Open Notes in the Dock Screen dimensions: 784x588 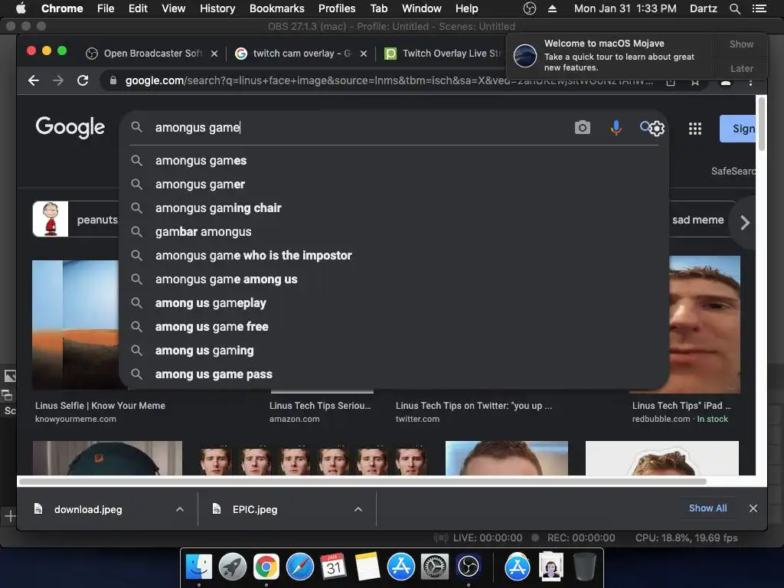(367, 567)
